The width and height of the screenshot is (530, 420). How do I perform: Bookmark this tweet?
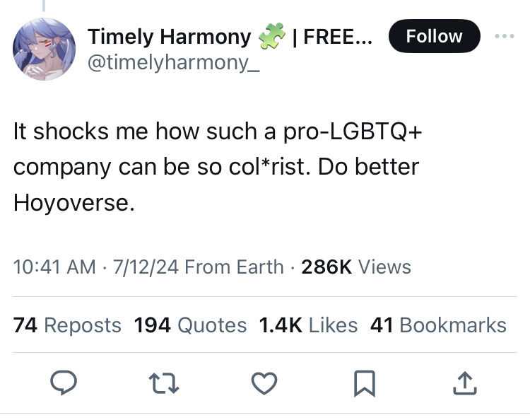pos(364,383)
